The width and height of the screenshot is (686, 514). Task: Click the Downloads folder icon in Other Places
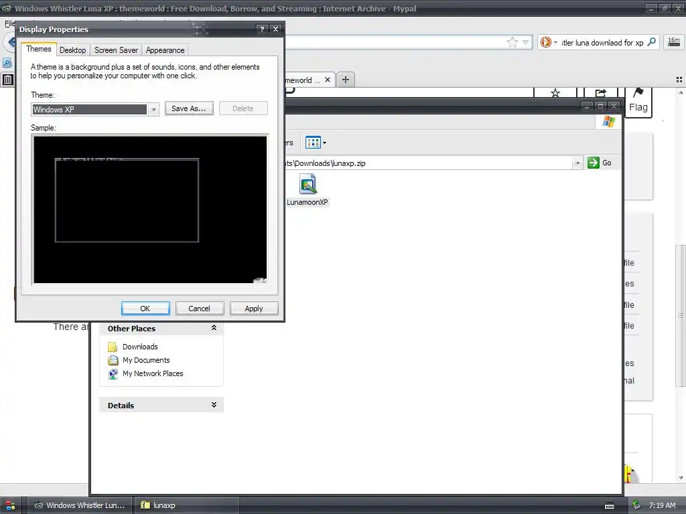click(113, 347)
